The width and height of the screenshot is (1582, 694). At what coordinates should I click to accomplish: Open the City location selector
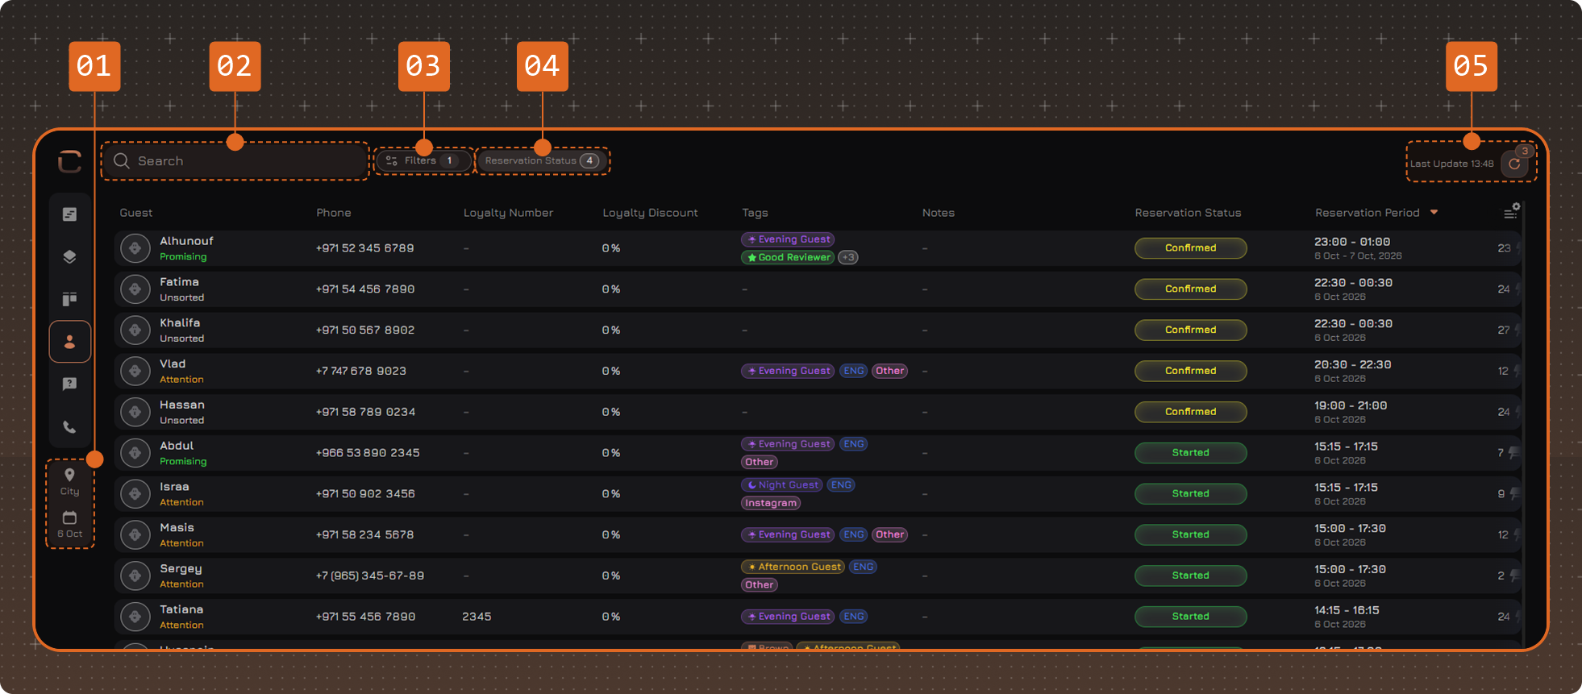[69, 482]
